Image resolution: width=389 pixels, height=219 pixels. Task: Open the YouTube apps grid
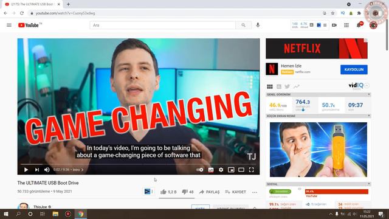(346, 25)
